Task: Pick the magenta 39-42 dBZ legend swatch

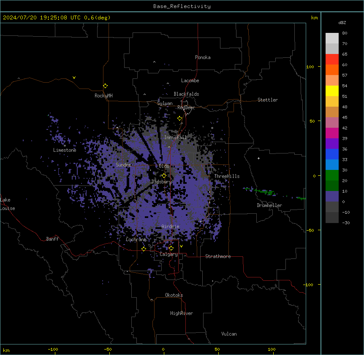Action: [332, 133]
